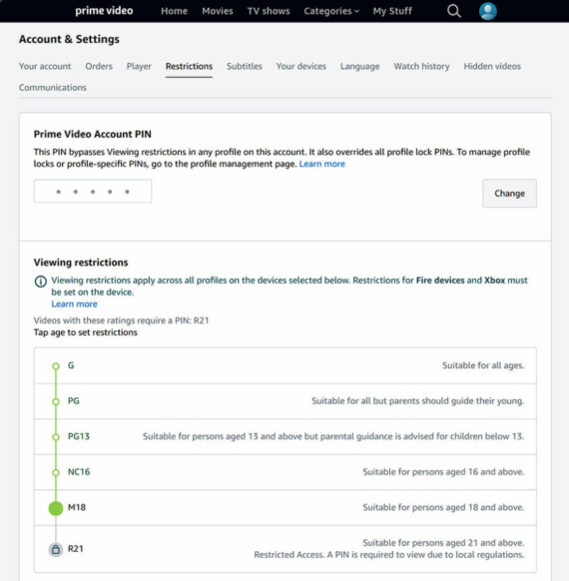
Task: Select the PG rating node
Action: pyautogui.click(x=56, y=401)
